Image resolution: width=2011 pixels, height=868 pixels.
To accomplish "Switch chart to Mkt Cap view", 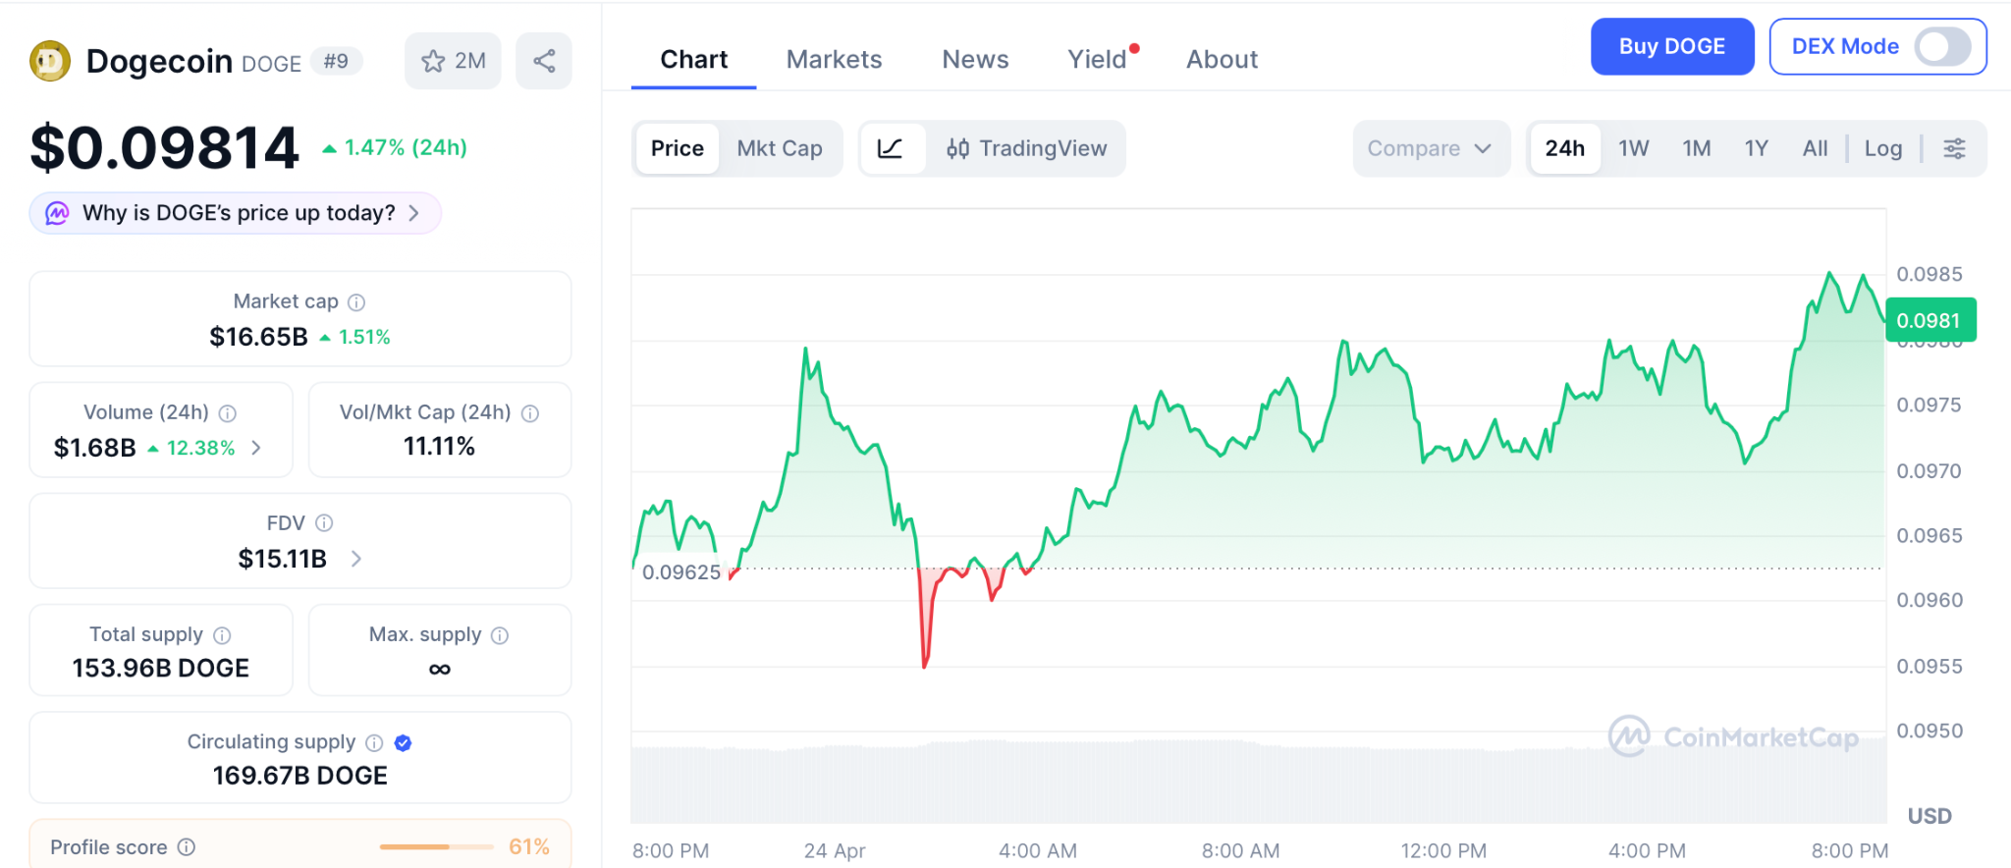I will pos(780,148).
